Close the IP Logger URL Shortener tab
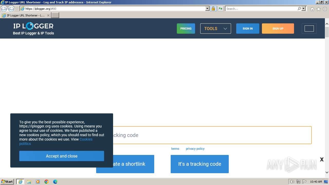This screenshot has width=329, height=185. pos(48,15)
